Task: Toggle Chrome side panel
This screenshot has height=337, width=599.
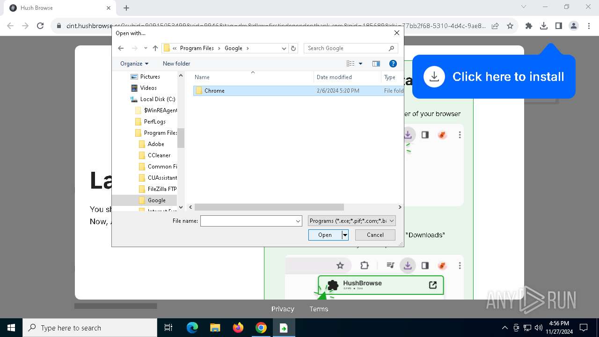Action: tap(559, 26)
